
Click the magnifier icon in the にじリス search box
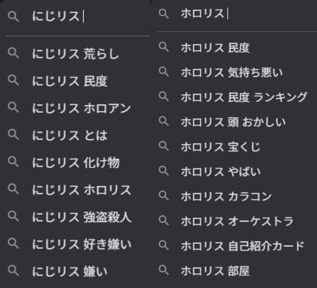point(13,17)
